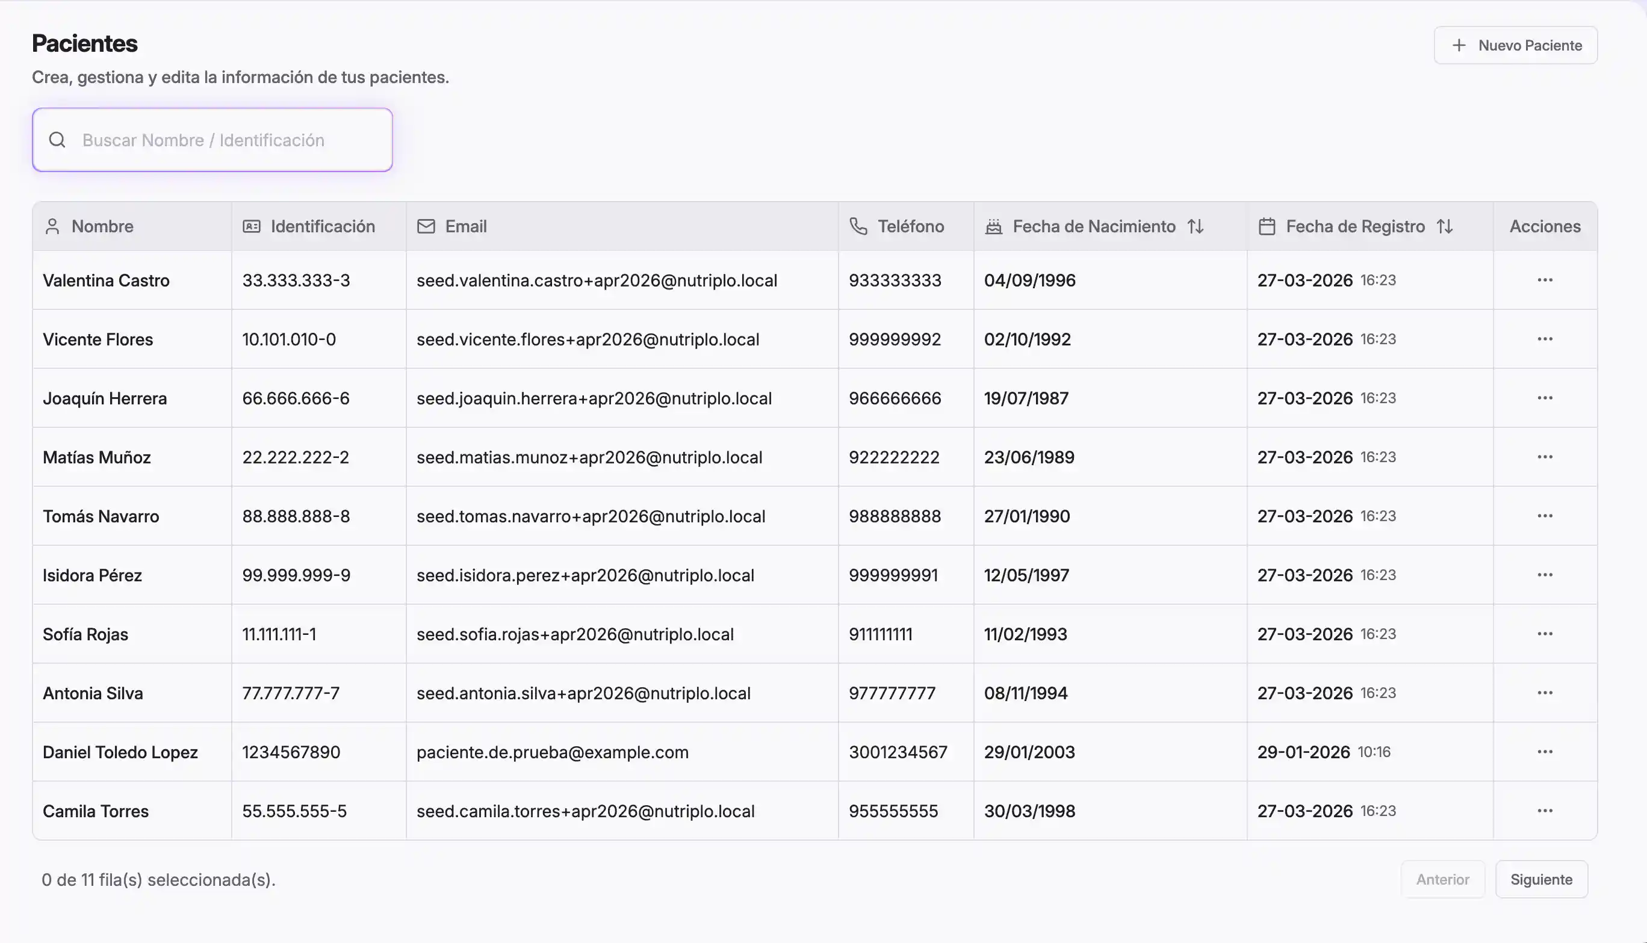Sort by Fecha de Nacimiento arrows icon
The width and height of the screenshot is (1647, 943).
[1195, 226]
